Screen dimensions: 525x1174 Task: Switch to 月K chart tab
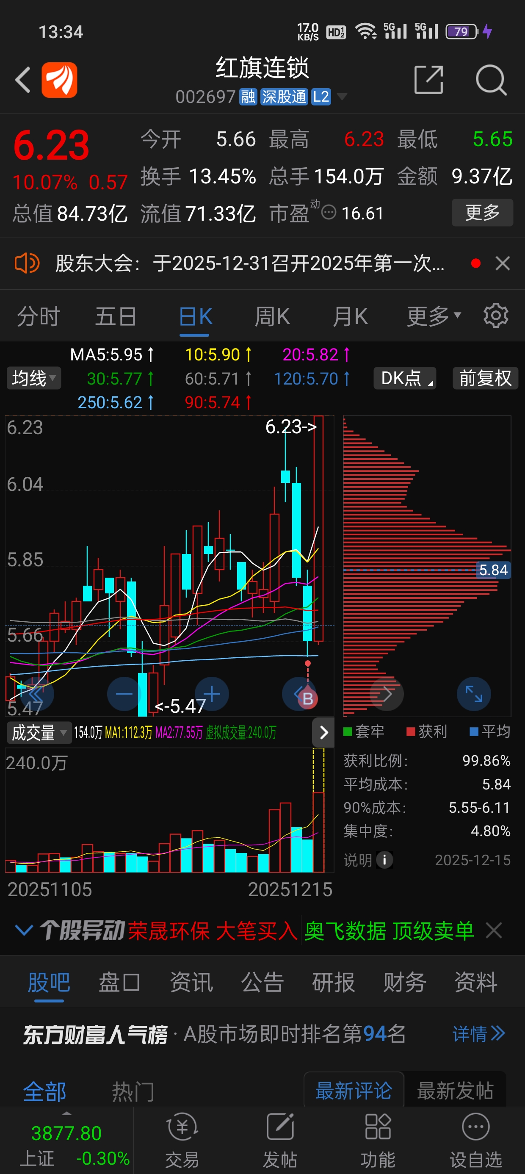click(x=350, y=316)
